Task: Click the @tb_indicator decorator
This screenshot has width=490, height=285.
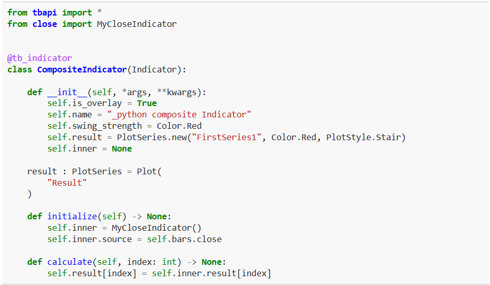Action: point(39,58)
